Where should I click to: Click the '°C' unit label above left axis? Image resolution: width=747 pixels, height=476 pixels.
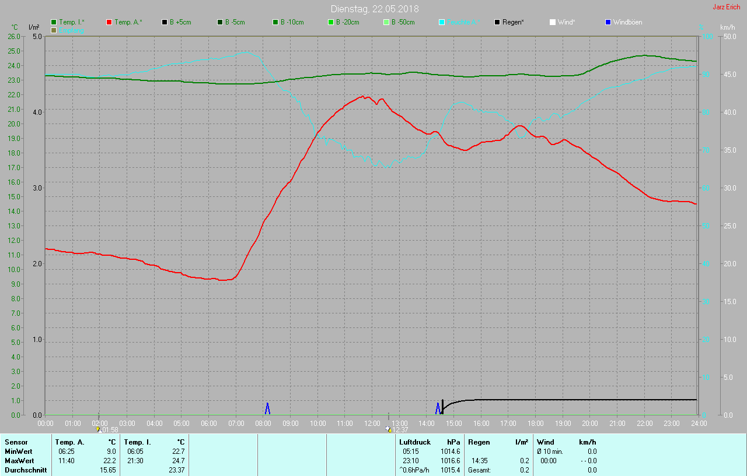pos(15,27)
